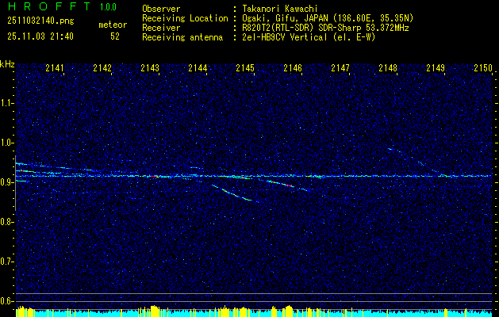Click time axis label 2143
The image size is (499, 317).
(x=150, y=67)
